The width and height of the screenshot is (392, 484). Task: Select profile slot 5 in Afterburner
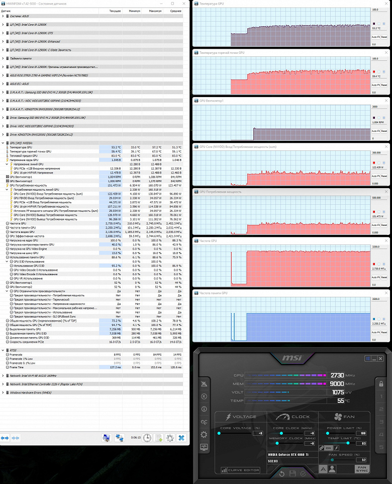coord(381,447)
